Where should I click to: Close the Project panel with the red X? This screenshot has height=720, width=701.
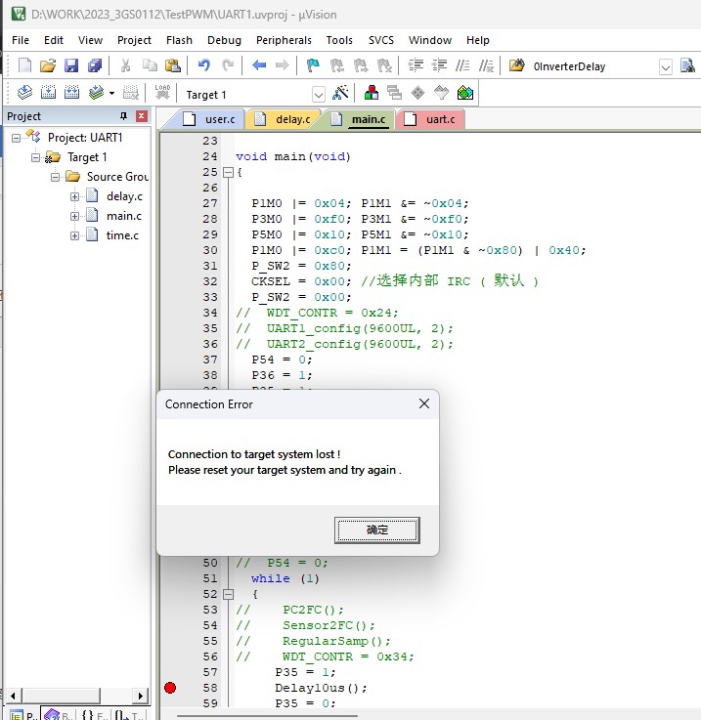(142, 116)
